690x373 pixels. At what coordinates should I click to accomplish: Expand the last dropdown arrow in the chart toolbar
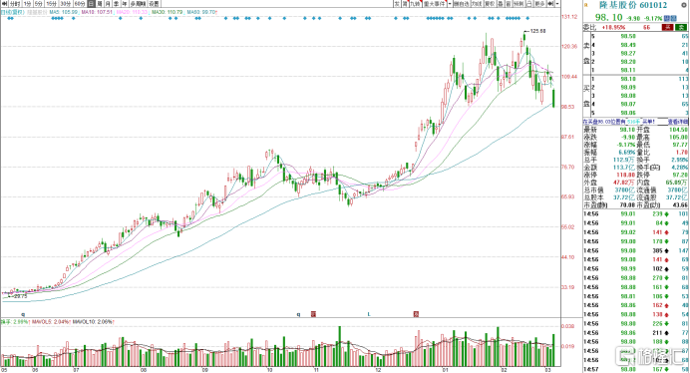pyautogui.click(x=557, y=4)
